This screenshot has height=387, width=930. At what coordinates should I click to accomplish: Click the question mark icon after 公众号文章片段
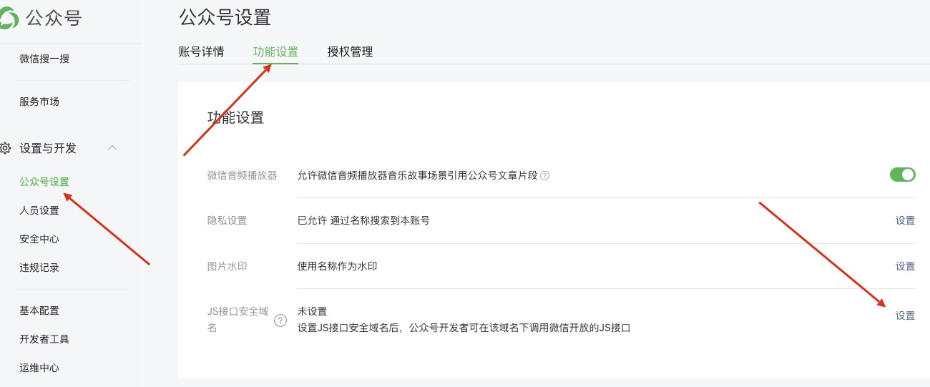545,176
